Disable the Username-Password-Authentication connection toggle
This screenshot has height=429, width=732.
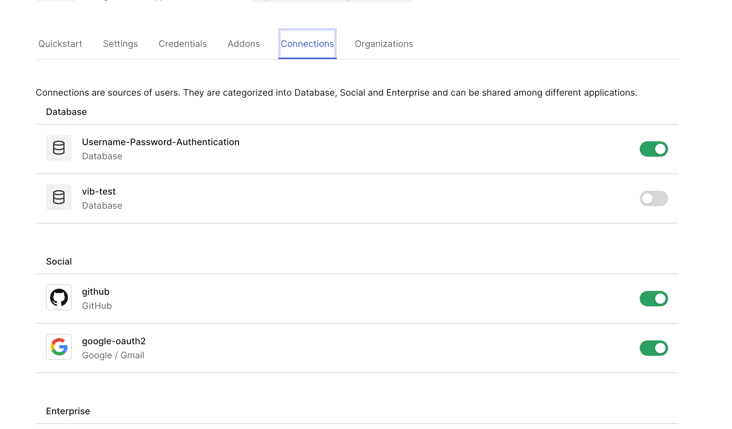[653, 149]
